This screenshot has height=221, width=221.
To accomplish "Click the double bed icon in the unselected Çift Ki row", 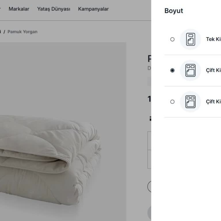I will (190, 102).
